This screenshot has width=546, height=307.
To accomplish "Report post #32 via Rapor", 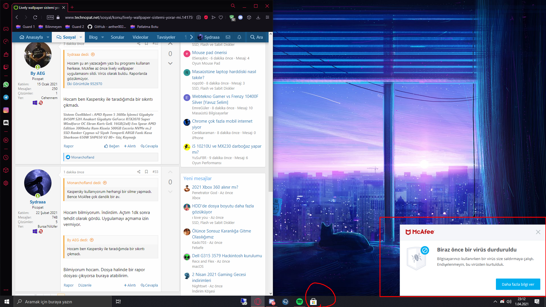I will click(69, 146).
